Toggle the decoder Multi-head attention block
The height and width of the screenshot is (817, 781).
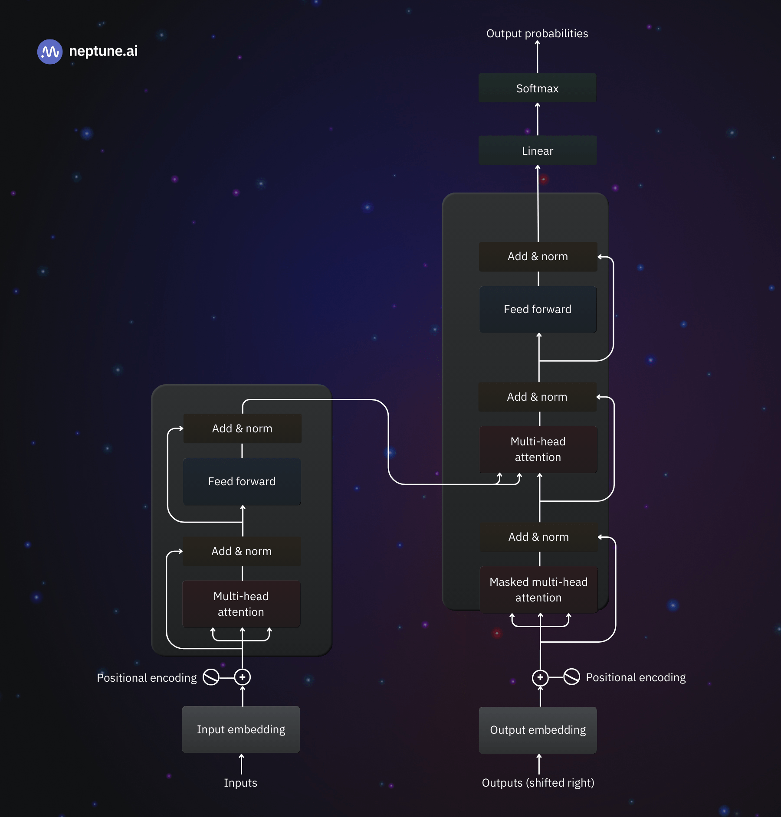tap(538, 449)
